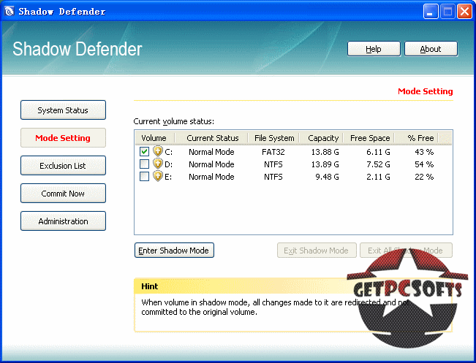This screenshot has width=476, height=363.
Task: Open the System Status page
Action: 63,110
